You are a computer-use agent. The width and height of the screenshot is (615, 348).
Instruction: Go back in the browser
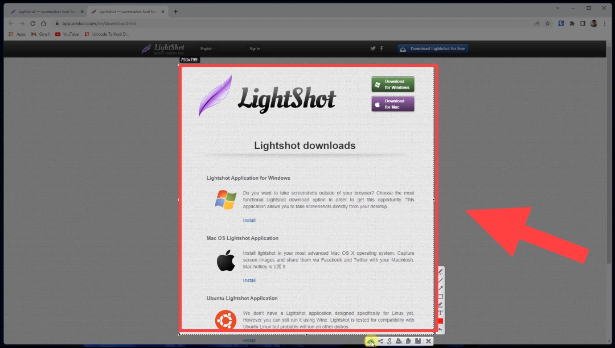pyautogui.click(x=11, y=23)
